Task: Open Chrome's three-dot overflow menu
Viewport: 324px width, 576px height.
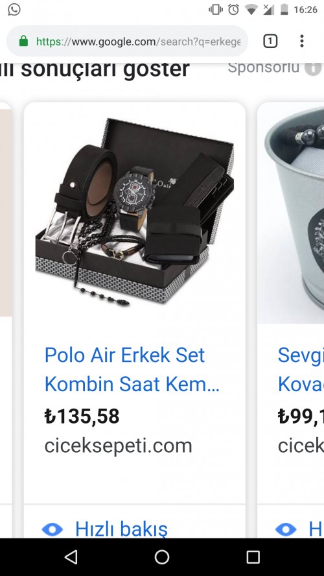Action: click(301, 41)
